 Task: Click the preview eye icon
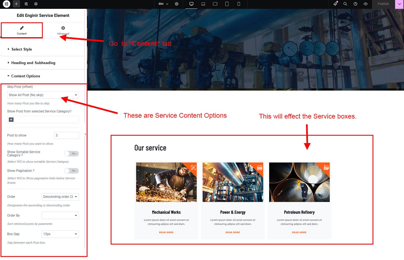tap(365, 4)
